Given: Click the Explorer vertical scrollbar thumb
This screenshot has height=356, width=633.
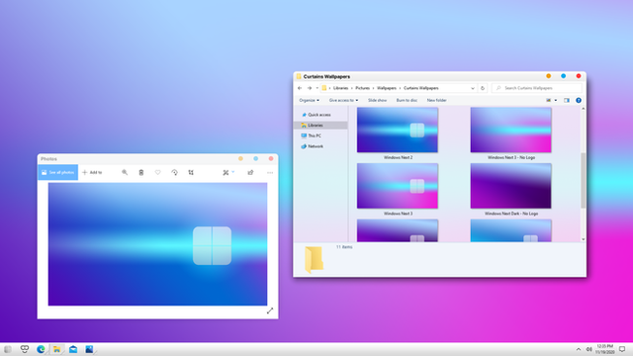Looking at the screenshot, I should pos(583,180).
